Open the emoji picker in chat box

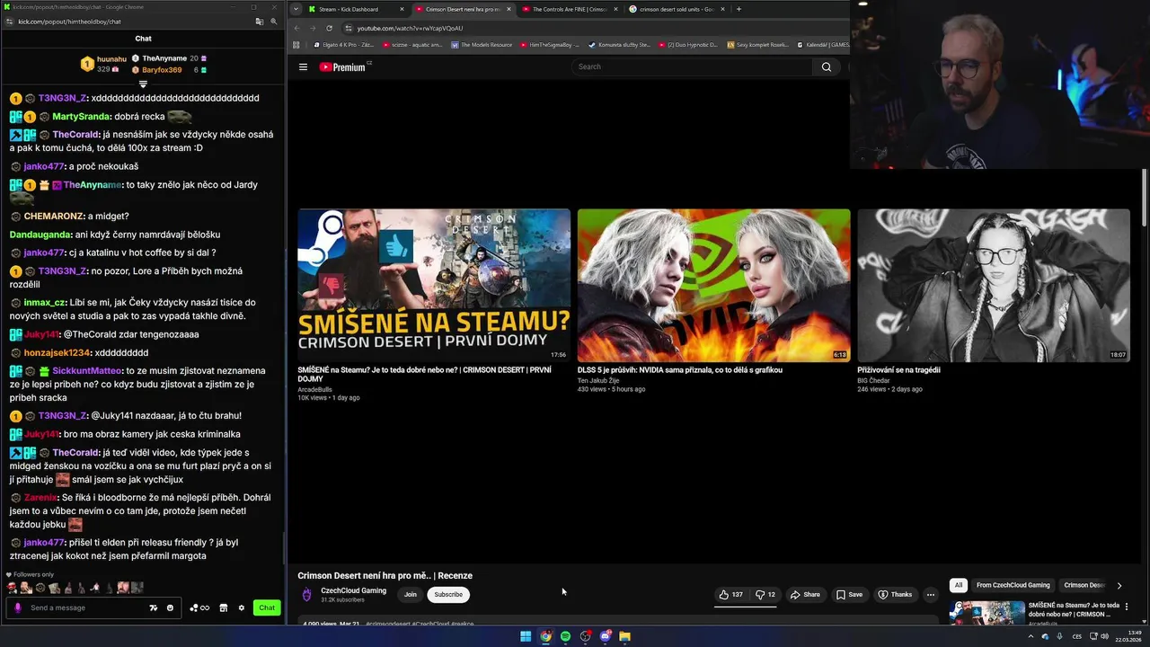(170, 608)
